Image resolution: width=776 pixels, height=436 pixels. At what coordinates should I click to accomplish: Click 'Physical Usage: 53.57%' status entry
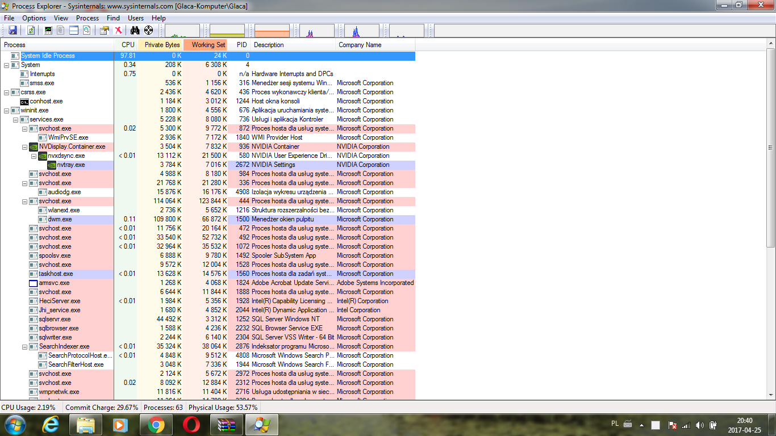pos(223,408)
